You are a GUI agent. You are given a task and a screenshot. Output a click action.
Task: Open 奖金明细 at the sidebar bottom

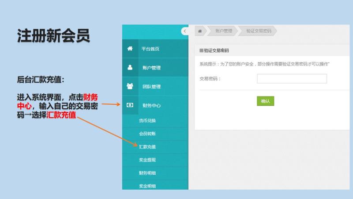[147, 186]
